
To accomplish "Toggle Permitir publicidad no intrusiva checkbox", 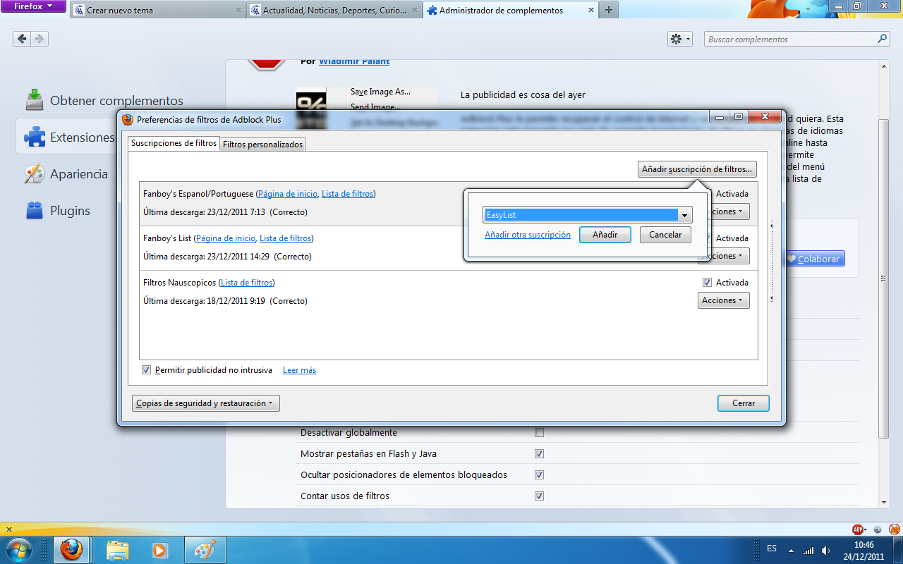I will [x=146, y=370].
